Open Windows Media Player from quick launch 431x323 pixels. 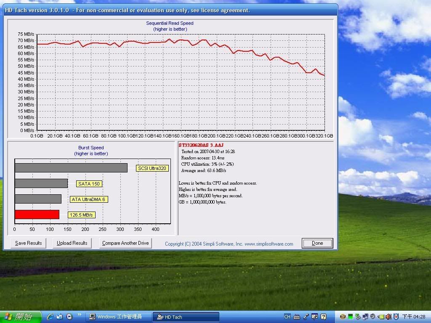pyautogui.click(x=69, y=317)
